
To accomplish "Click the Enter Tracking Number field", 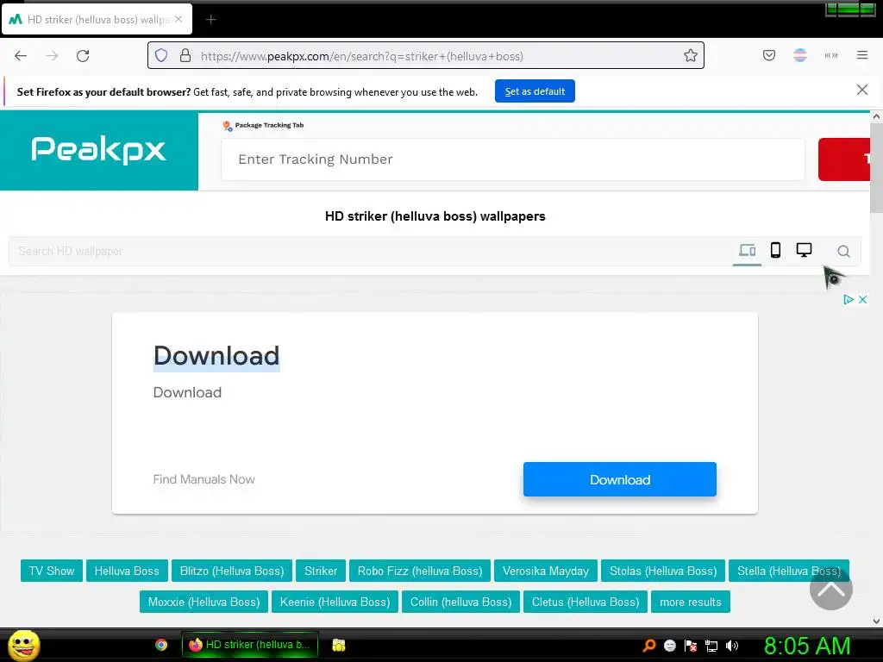I will (512, 159).
